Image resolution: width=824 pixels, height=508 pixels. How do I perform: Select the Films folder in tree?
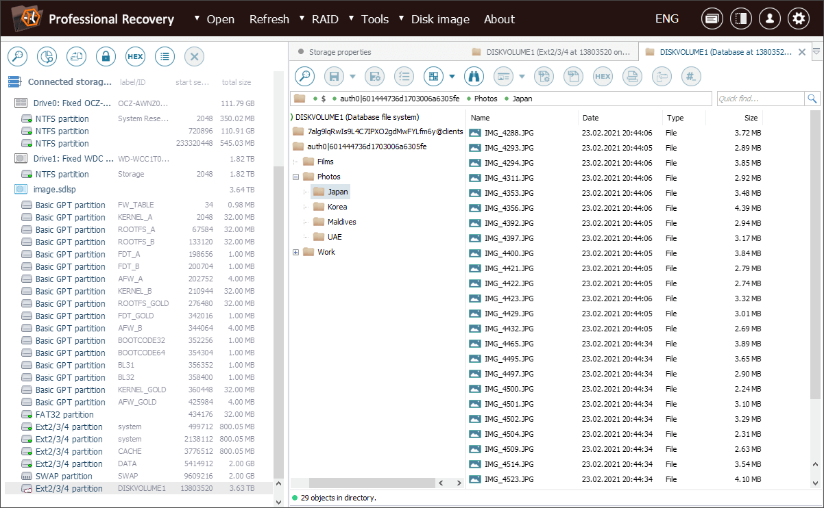[x=325, y=162]
